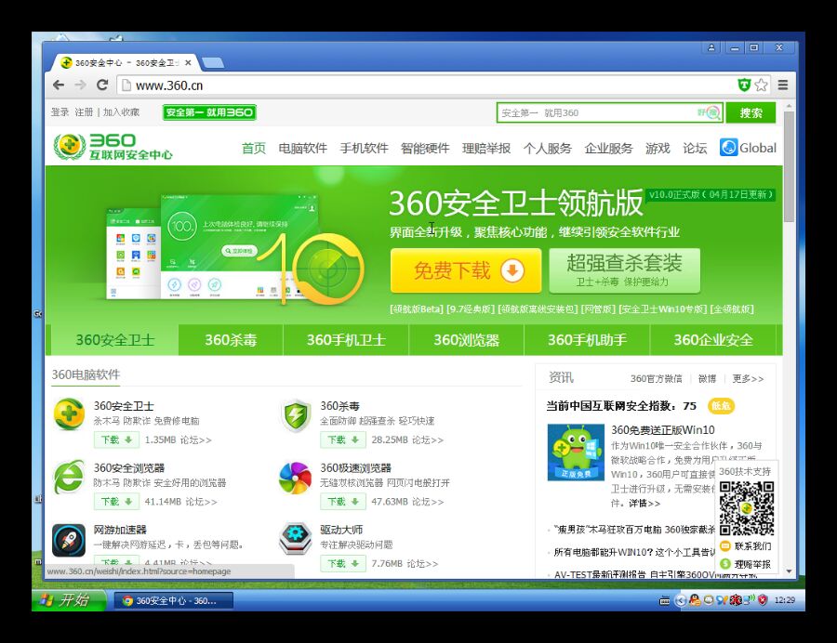Open the 游戏 navigation item
Screen dimensions: 837x643
(x=658, y=149)
